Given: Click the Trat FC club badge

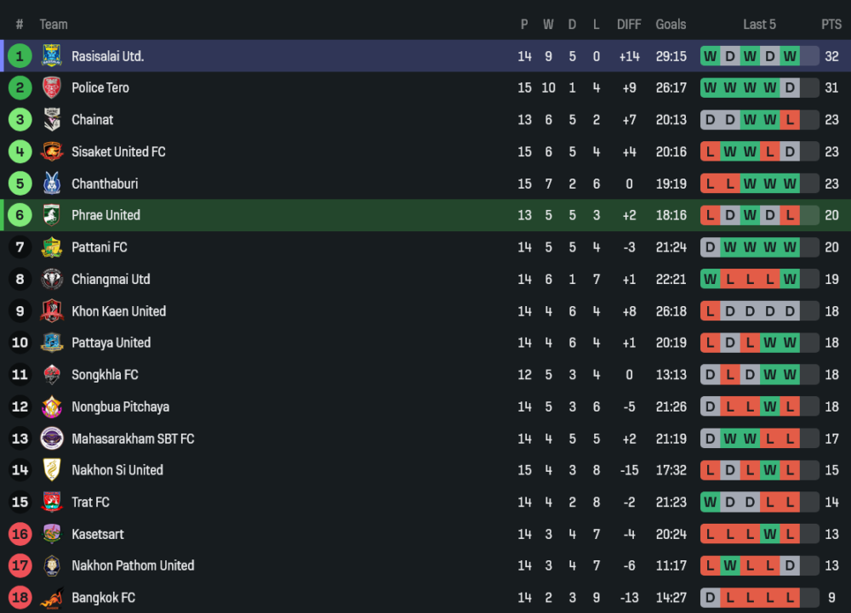Looking at the screenshot, I should coord(52,502).
